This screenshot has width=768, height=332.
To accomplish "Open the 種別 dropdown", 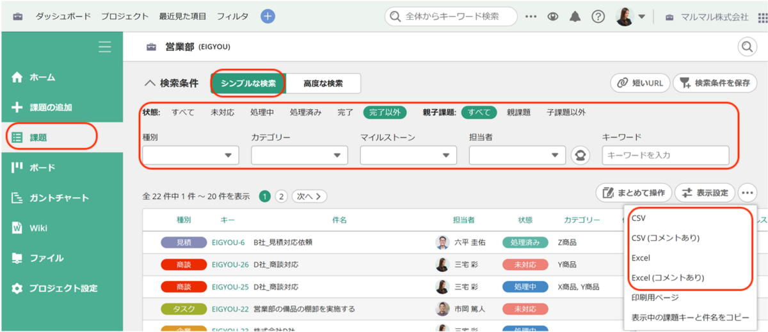I will pos(191,155).
